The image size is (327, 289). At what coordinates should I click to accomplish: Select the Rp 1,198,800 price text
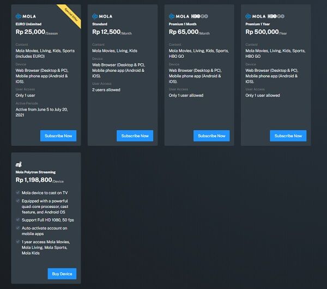[x=34, y=180]
